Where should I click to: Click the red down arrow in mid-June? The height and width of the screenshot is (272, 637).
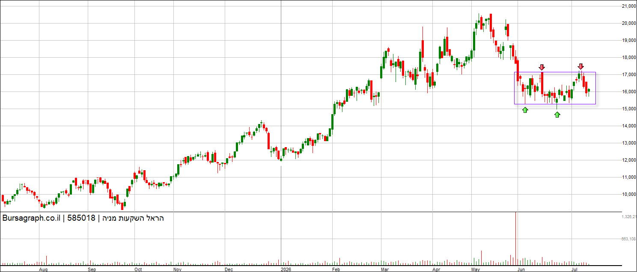(x=542, y=67)
